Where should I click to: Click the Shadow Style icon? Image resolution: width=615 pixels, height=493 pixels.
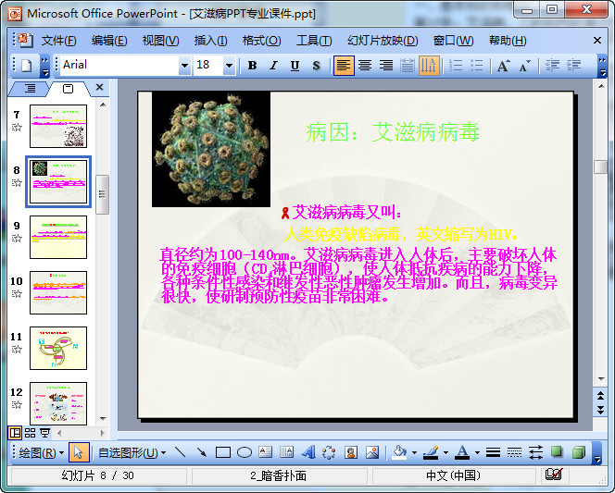coord(558,452)
